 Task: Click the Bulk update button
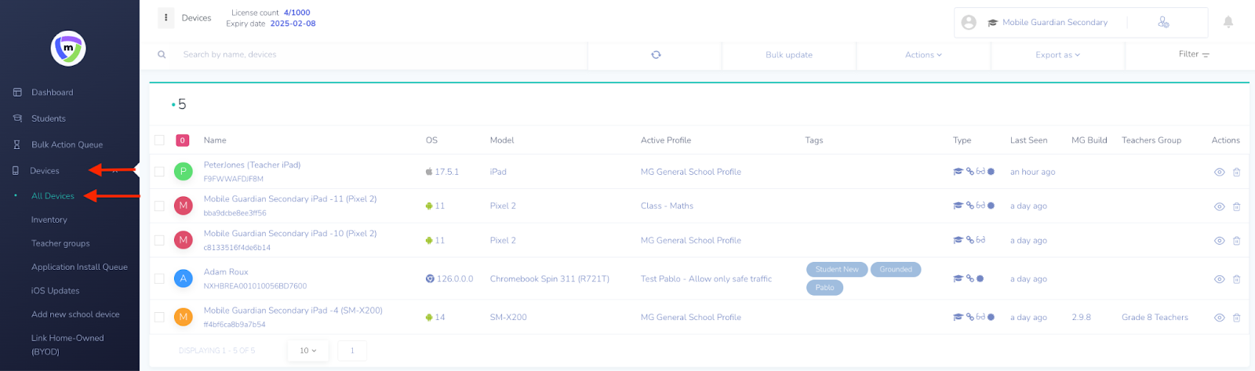789,55
